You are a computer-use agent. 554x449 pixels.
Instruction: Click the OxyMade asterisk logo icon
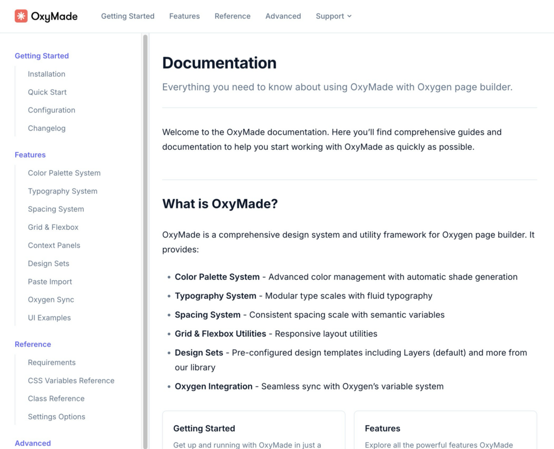click(21, 16)
